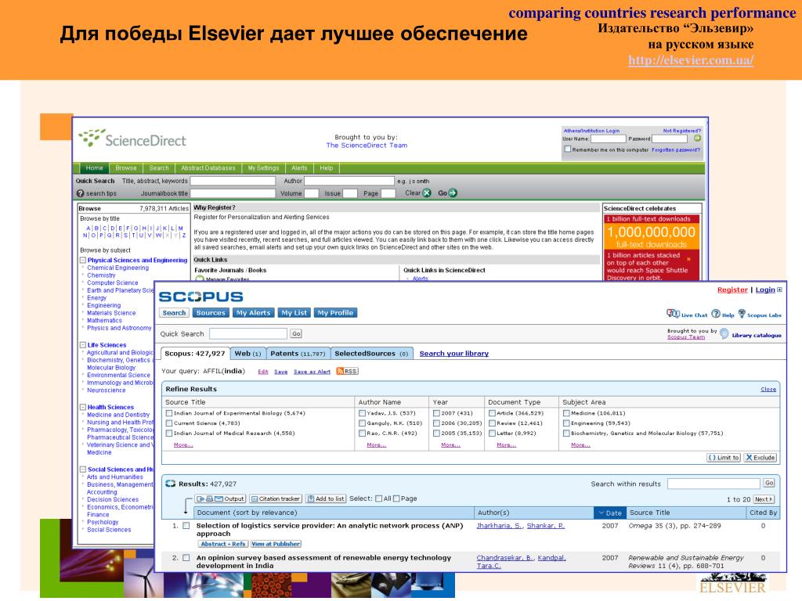This screenshot has width=802, height=601.
Task: Open the Scopus My Profile tab
Action: pos(335,313)
